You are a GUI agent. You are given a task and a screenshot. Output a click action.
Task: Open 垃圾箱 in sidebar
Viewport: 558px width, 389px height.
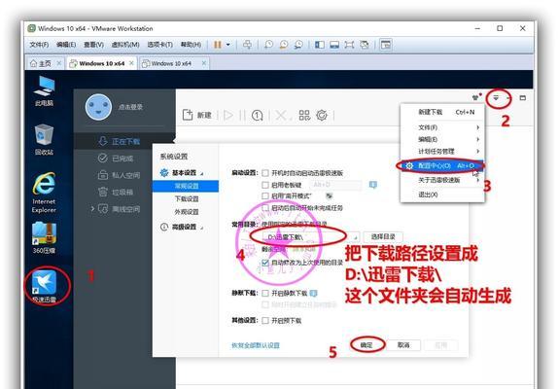(x=123, y=192)
